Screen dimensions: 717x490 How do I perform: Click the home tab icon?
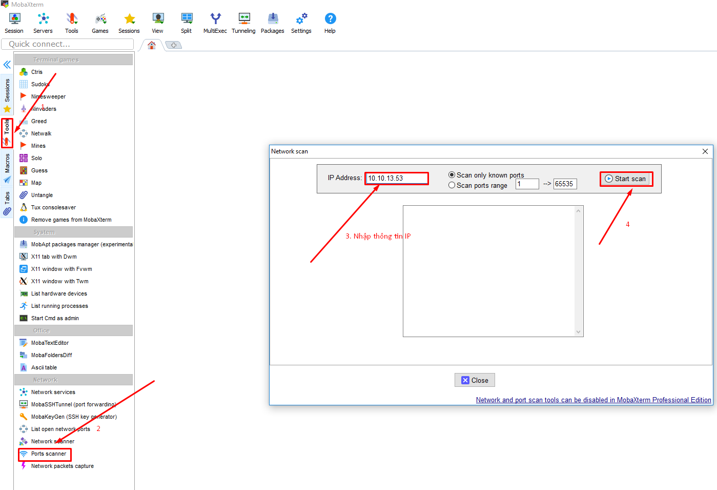pos(152,45)
